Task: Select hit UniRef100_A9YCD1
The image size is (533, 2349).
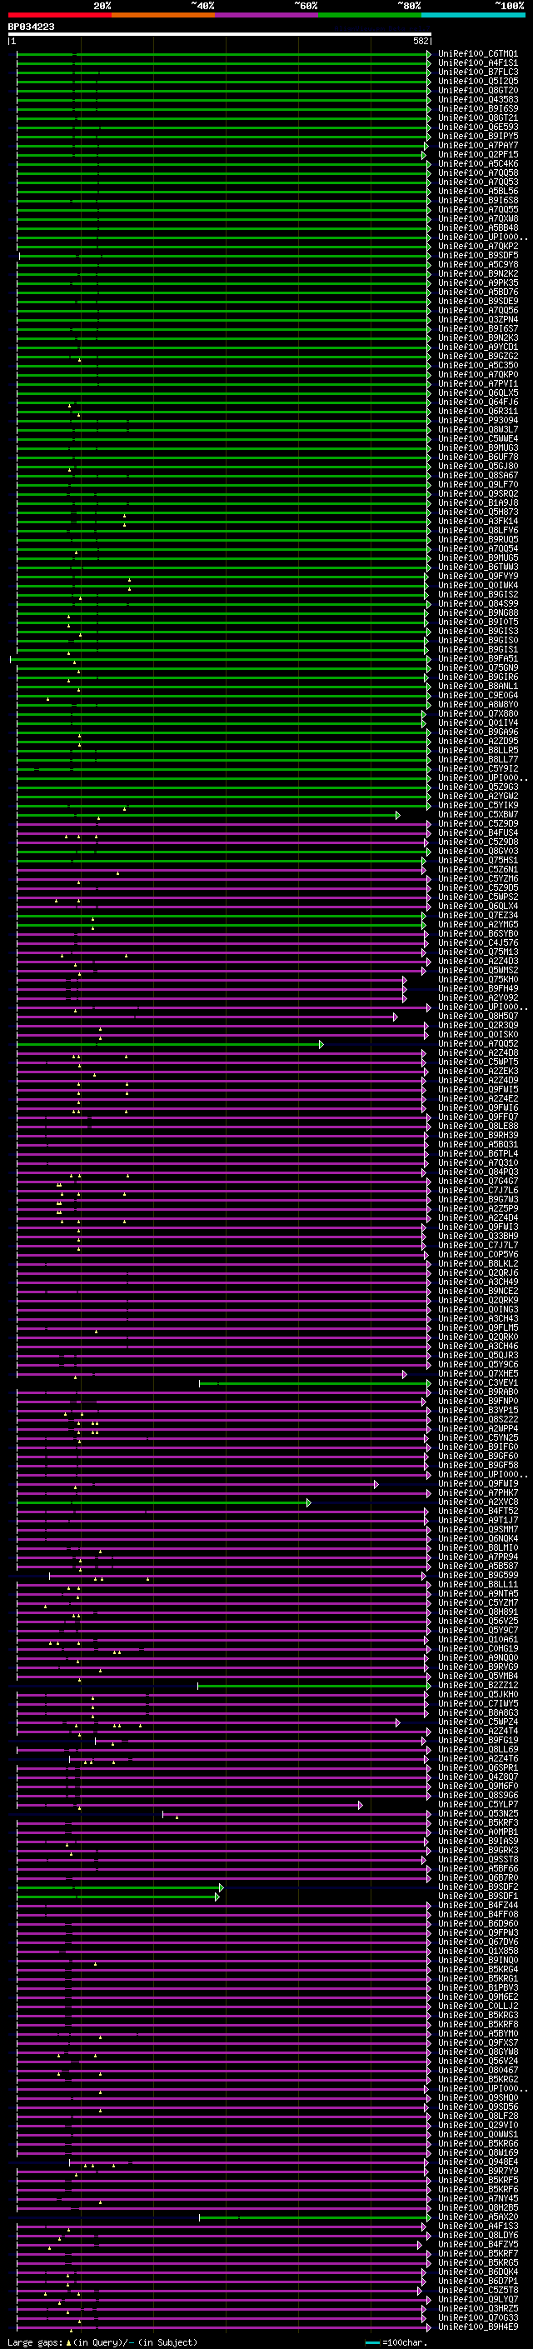Action: point(477,347)
